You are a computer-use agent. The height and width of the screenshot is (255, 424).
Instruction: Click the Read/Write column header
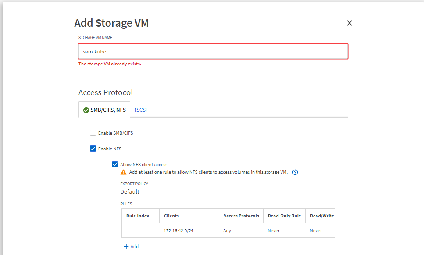pyautogui.click(x=322, y=216)
